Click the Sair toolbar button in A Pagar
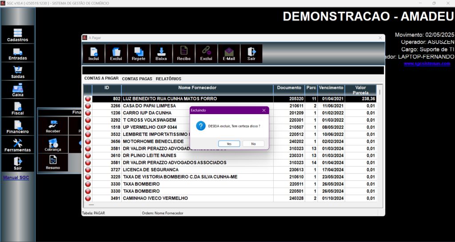 tap(251, 54)
